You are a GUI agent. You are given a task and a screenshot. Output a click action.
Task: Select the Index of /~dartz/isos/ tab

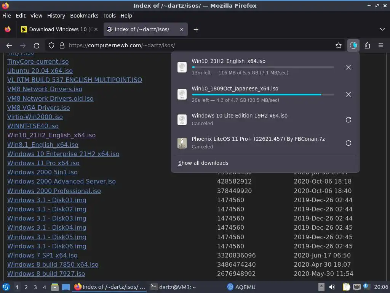(x=146, y=29)
